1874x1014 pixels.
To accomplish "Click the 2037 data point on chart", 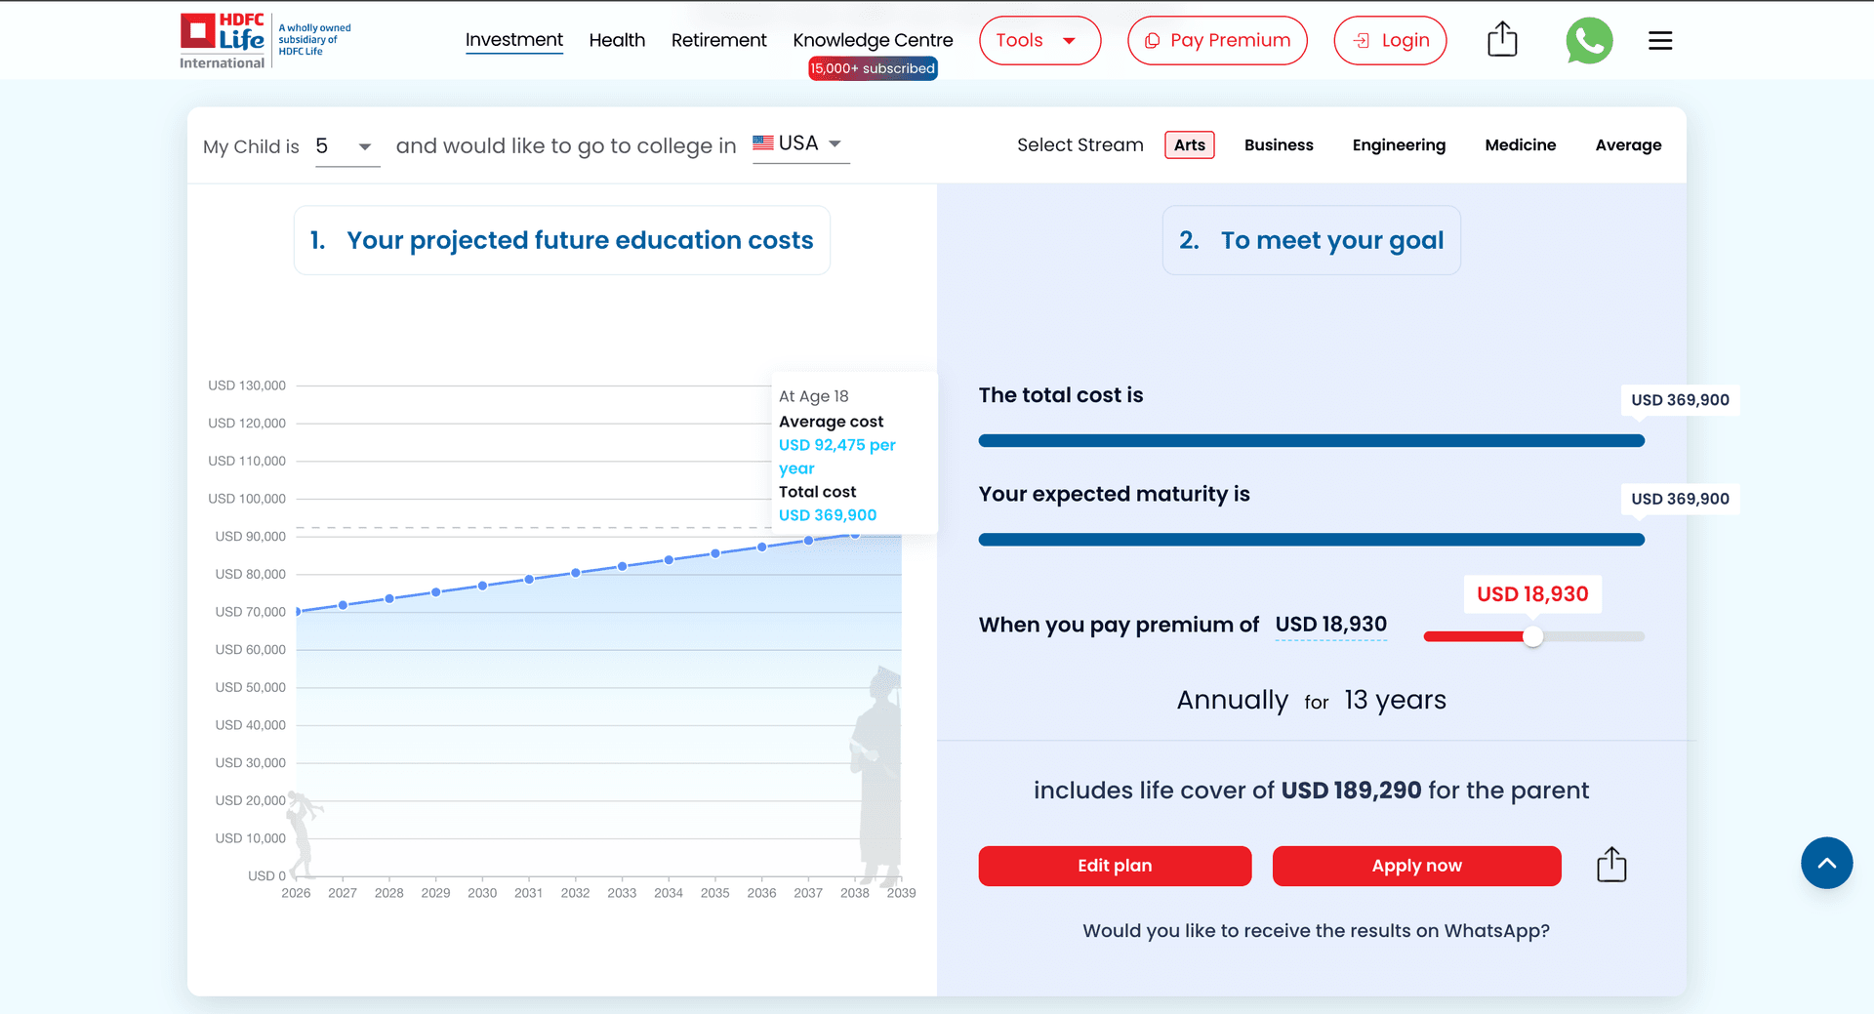I will point(808,541).
